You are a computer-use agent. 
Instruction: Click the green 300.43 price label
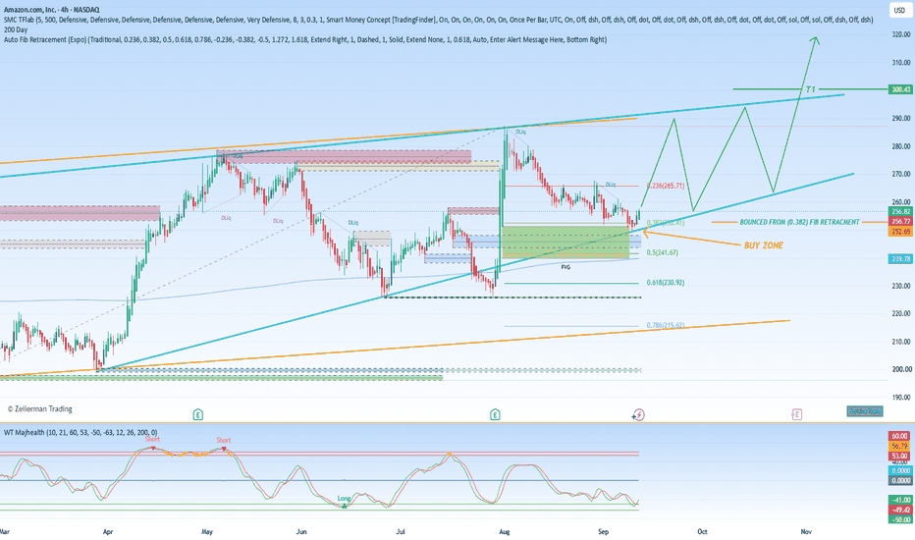[x=900, y=89]
